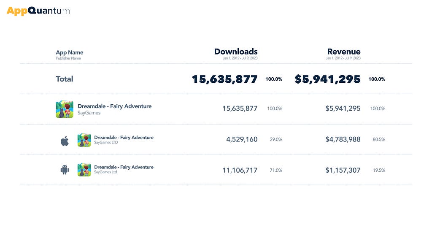Click iOS revenue value $4,783,988
This screenshot has height=228, width=432.
pos(343,139)
